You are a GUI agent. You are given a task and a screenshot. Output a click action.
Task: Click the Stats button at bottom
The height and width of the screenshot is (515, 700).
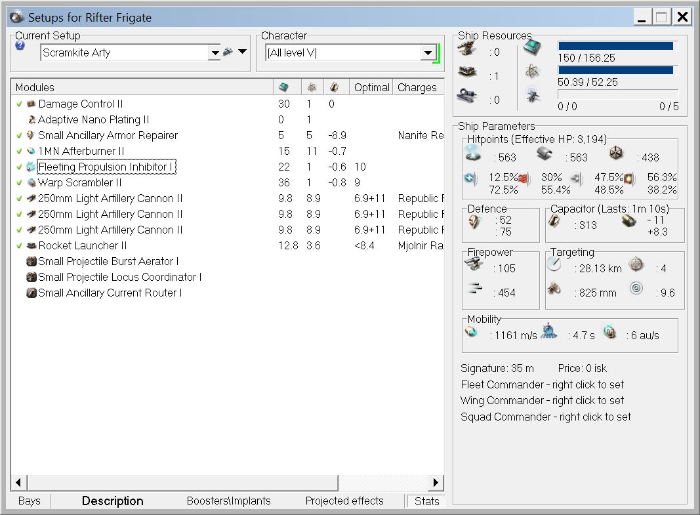426,501
